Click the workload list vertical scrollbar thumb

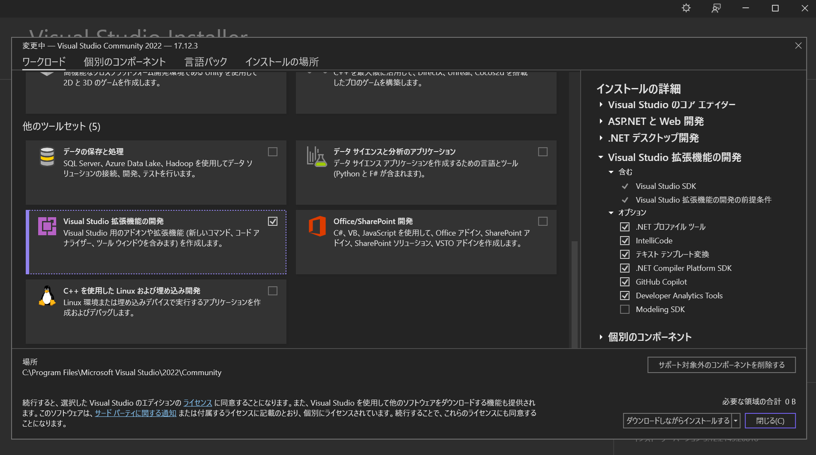click(x=575, y=294)
